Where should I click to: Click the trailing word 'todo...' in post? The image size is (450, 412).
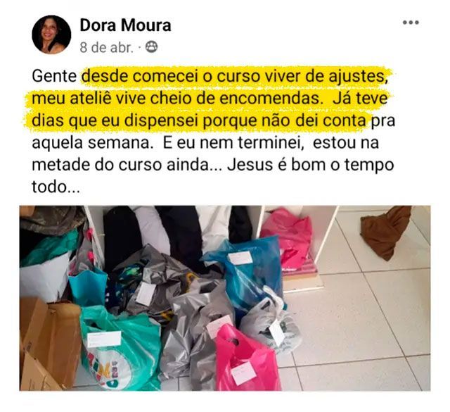point(56,187)
